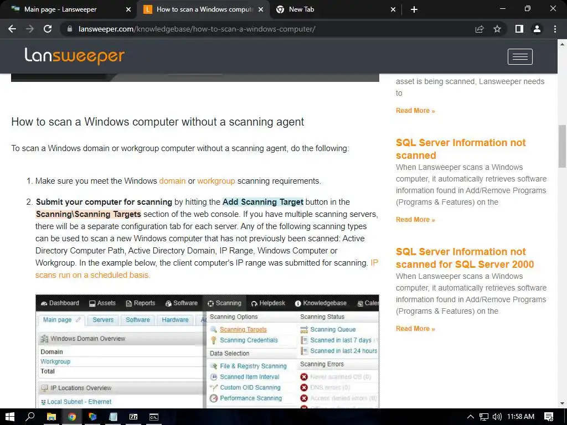
Task: Switch to the New Tab tab
Action: (x=336, y=9)
